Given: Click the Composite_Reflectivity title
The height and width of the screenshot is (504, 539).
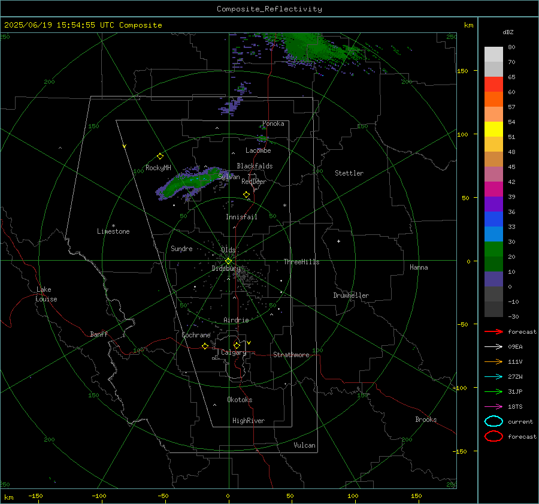Looking at the screenshot, I should 269,9.
